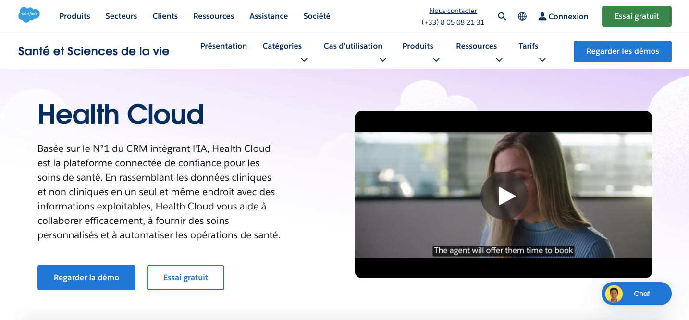Open the Secteurs menu
This screenshot has height=320, width=689.
pyautogui.click(x=121, y=16)
